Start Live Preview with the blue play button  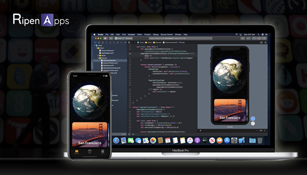click(253, 119)
